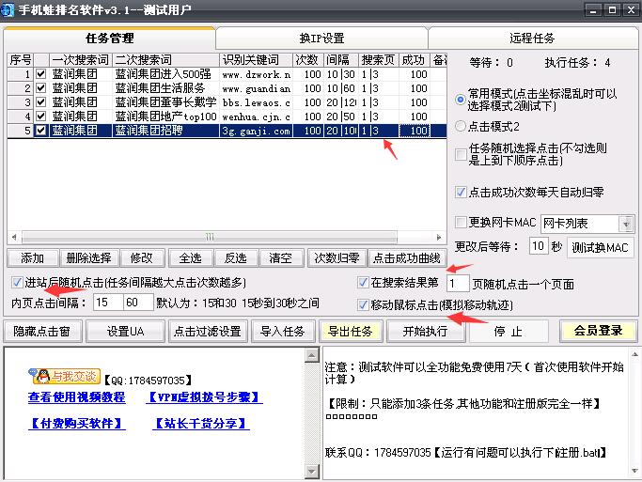Select 点击模式2 radio button
Viewport: 642px width, 482px height.
[x=460, y=126]
